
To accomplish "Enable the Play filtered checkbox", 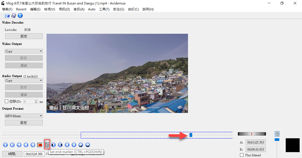I will (x=242, y=155).
